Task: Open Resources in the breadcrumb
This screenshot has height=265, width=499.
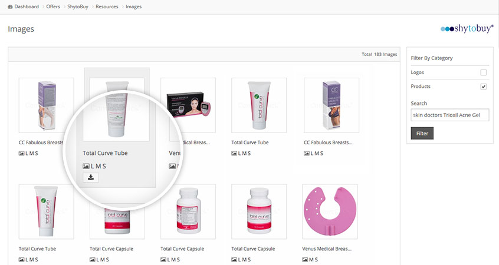Action: pyautogui.click(x=107, y=6)
